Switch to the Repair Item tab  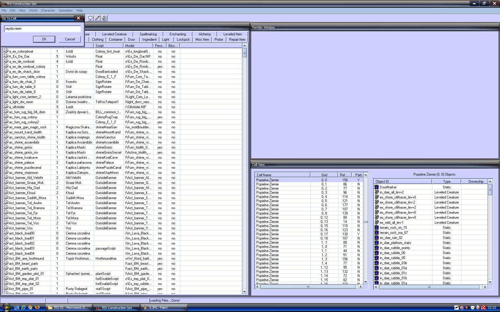click(237, 40)
